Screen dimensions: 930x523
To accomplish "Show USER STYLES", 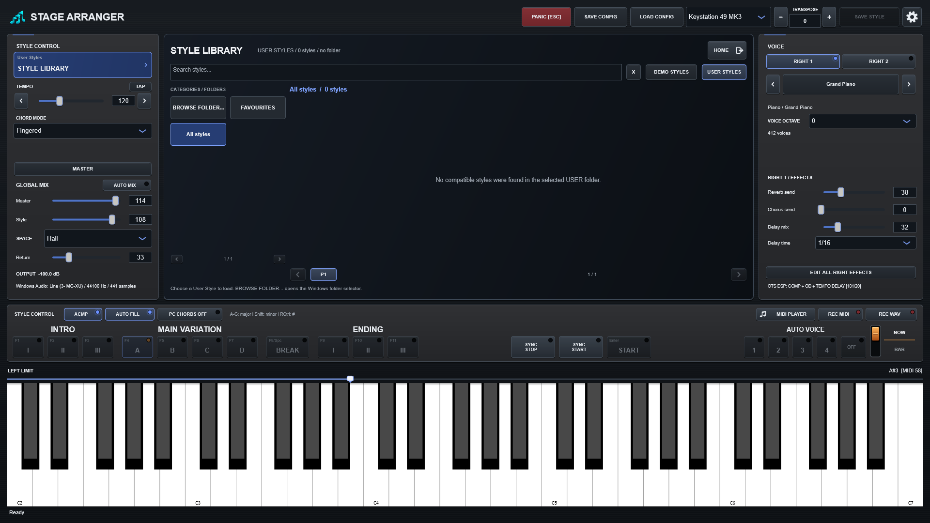I will pos(724,72).
